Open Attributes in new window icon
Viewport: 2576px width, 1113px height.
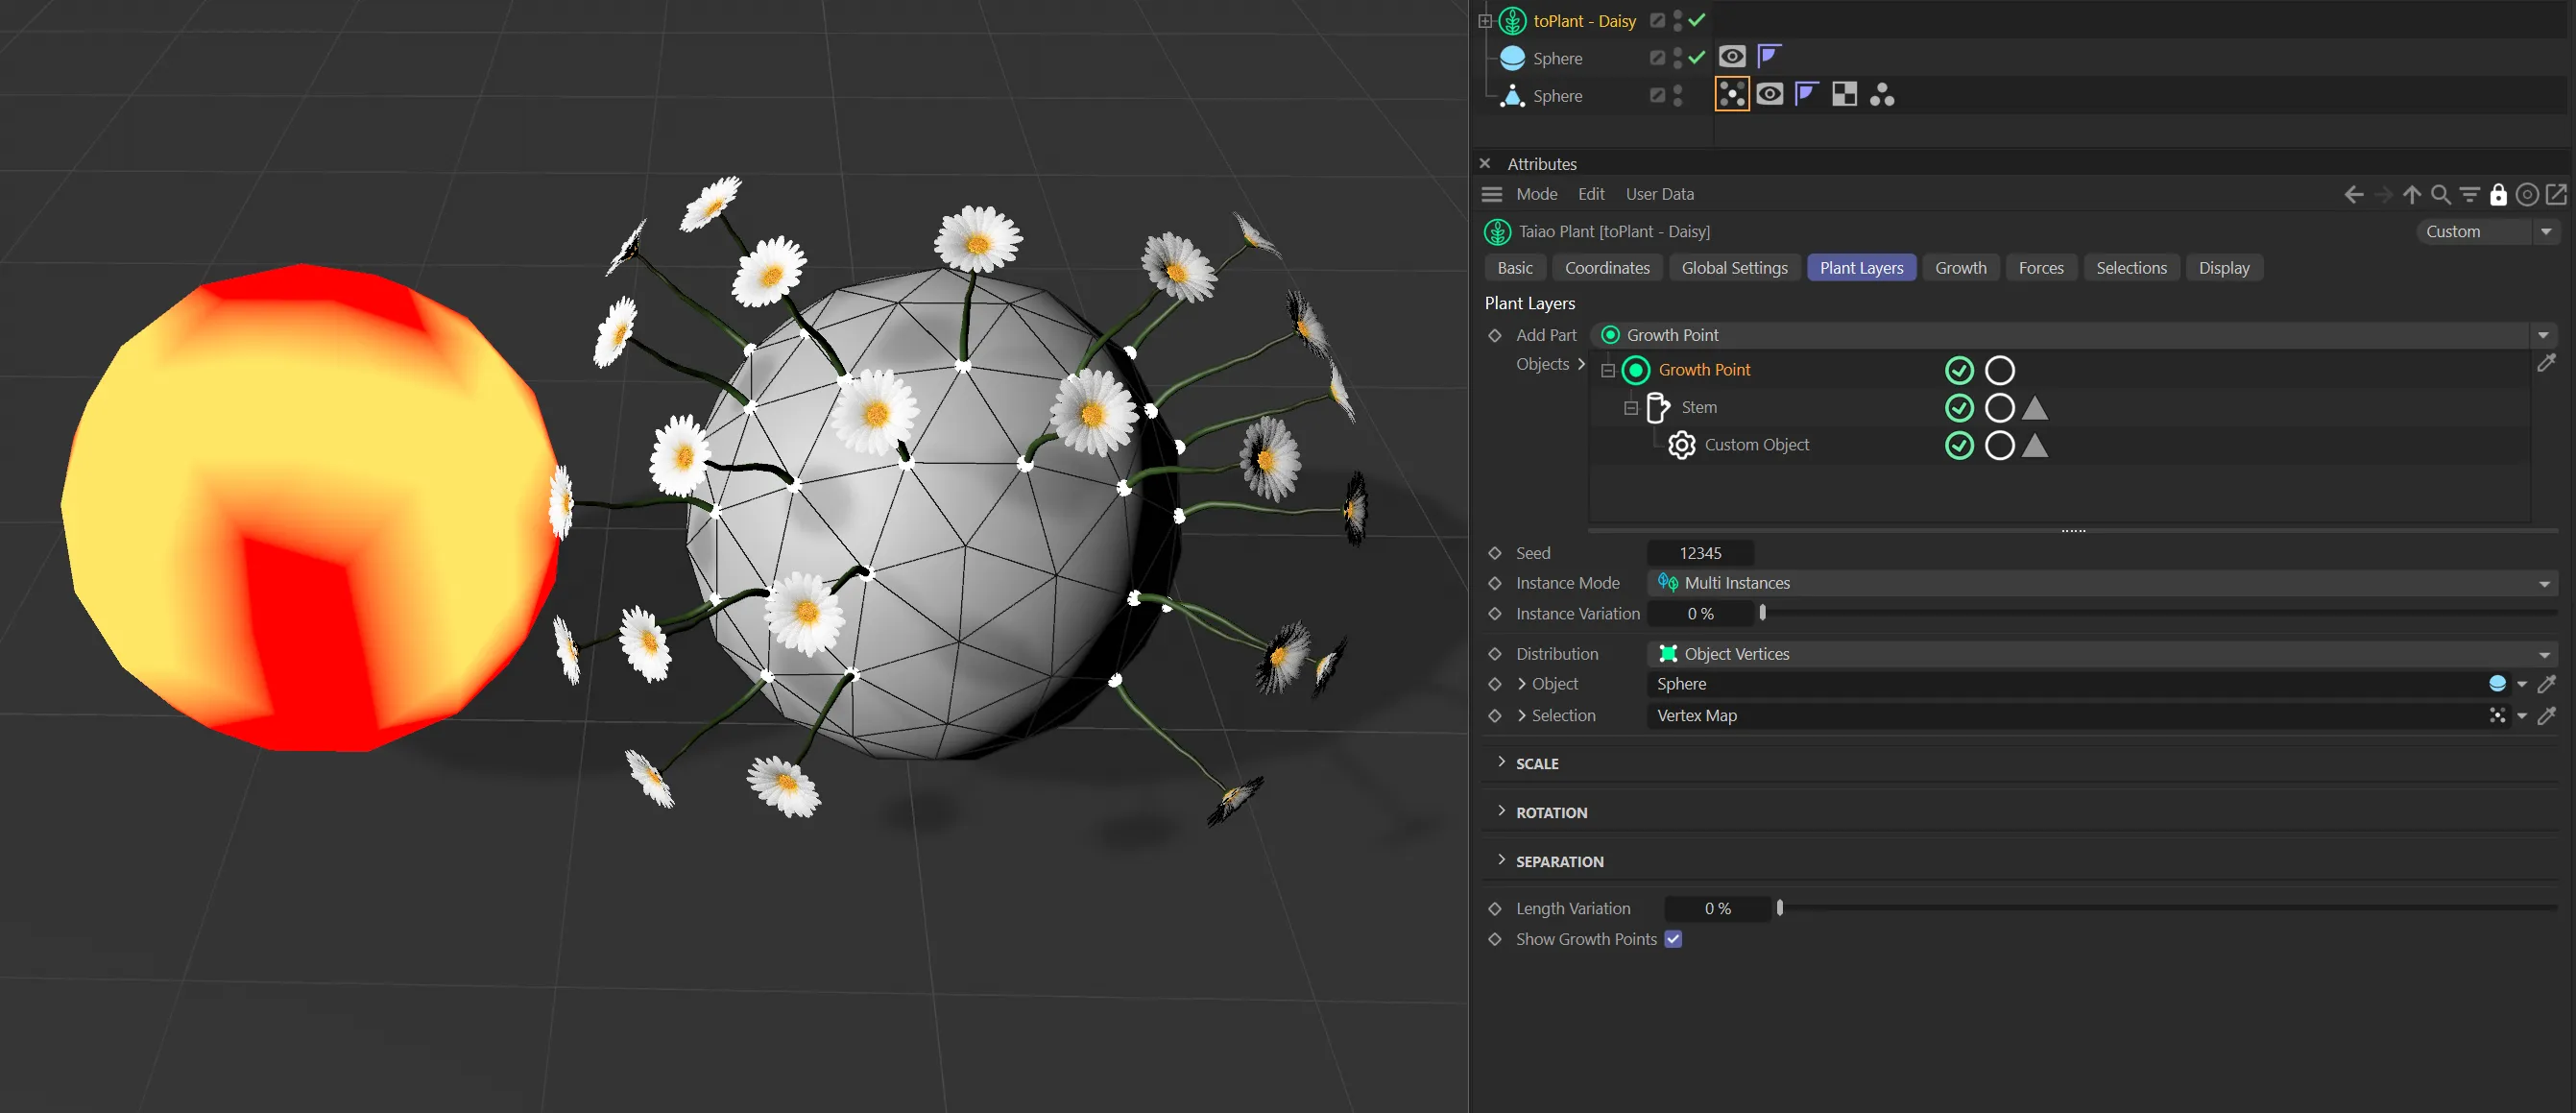point(2556,195)
